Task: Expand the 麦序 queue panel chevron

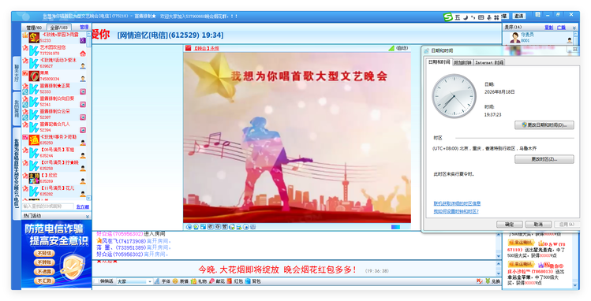Action: point(574,28)
